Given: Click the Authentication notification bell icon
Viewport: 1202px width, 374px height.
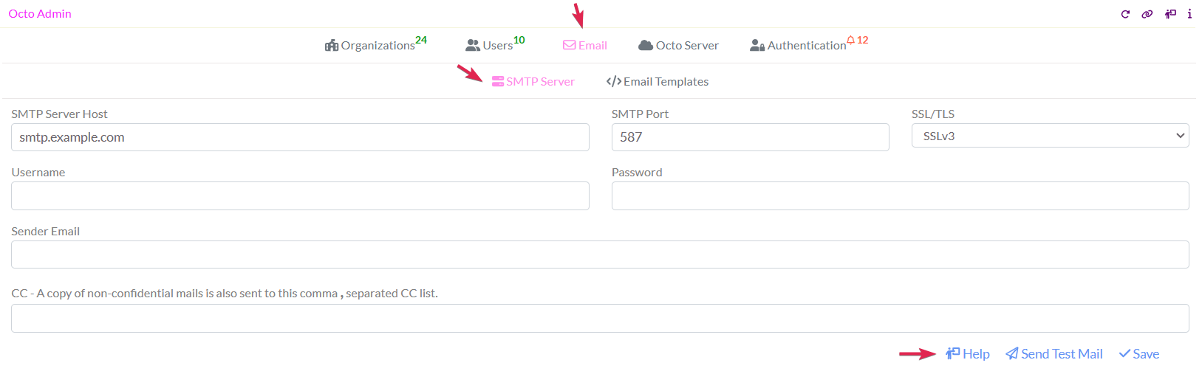Looking at the screenshot, I should pyautogui.click(x=851, y=40).
